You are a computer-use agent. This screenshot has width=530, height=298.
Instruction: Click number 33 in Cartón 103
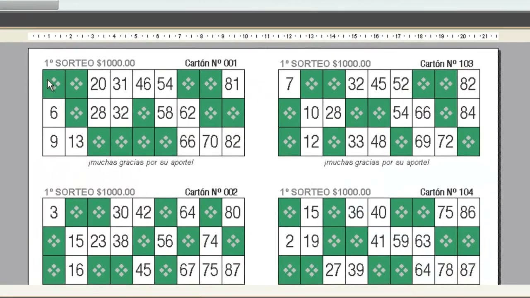tap(357, 142)
